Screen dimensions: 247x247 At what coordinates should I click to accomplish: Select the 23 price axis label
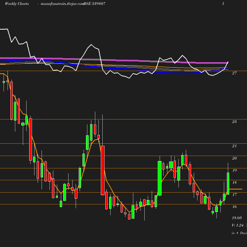(234, 122)
